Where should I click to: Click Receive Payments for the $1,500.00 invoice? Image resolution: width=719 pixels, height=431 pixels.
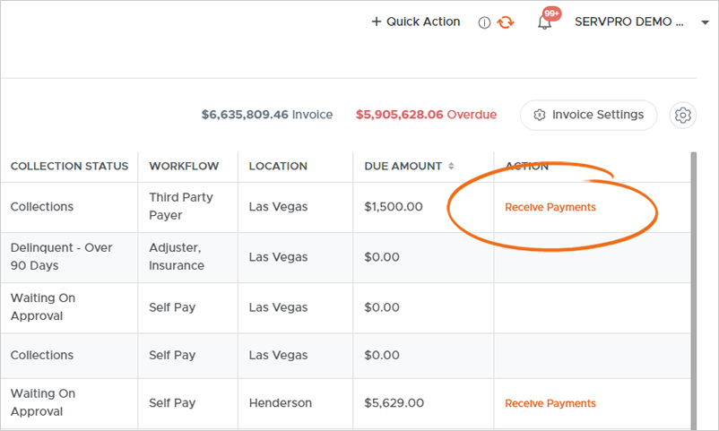click(x=550, y=207)
